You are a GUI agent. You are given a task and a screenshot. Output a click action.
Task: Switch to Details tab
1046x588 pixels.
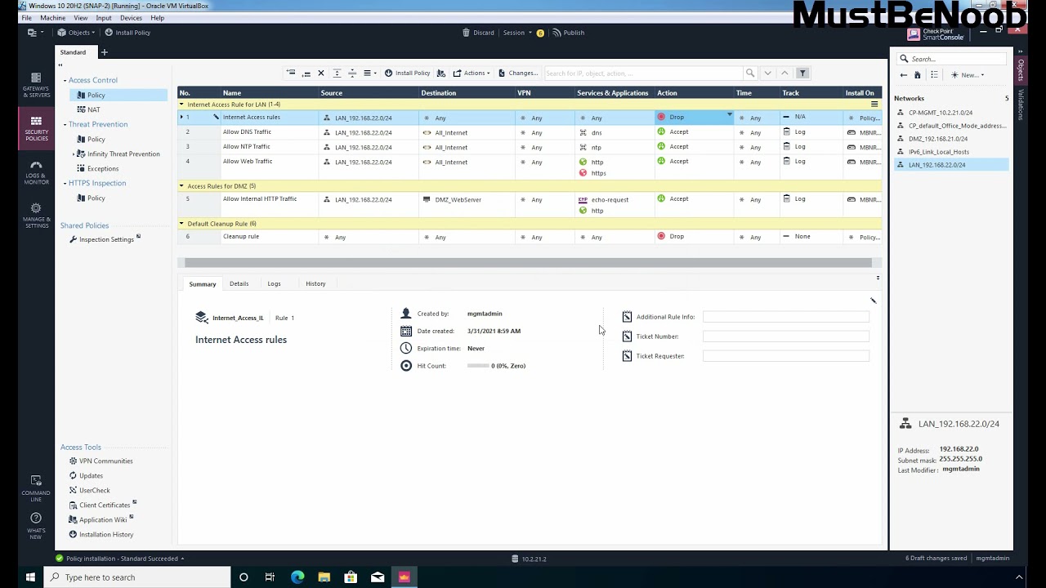239,283
